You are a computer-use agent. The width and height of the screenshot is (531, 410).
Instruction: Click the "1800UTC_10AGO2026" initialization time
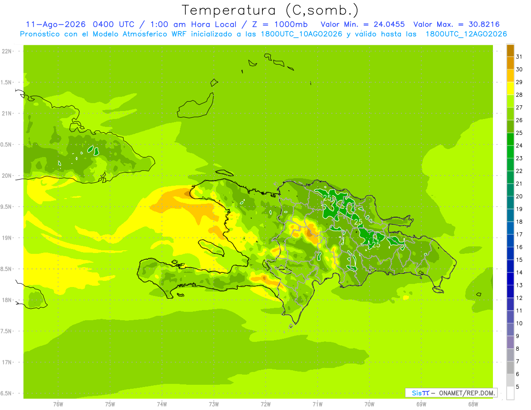pyautogui.click(x=302, y=34)
